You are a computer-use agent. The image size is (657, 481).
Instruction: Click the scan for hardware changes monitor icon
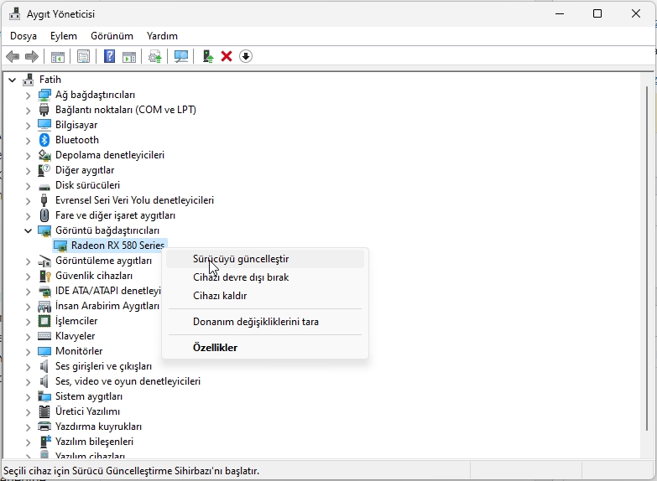pyautogui.click(x=180, y=56)
